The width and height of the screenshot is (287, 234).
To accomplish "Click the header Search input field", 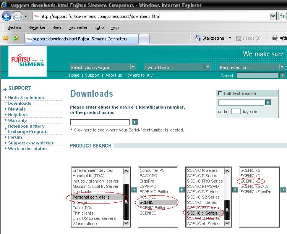I will (257, 75).
